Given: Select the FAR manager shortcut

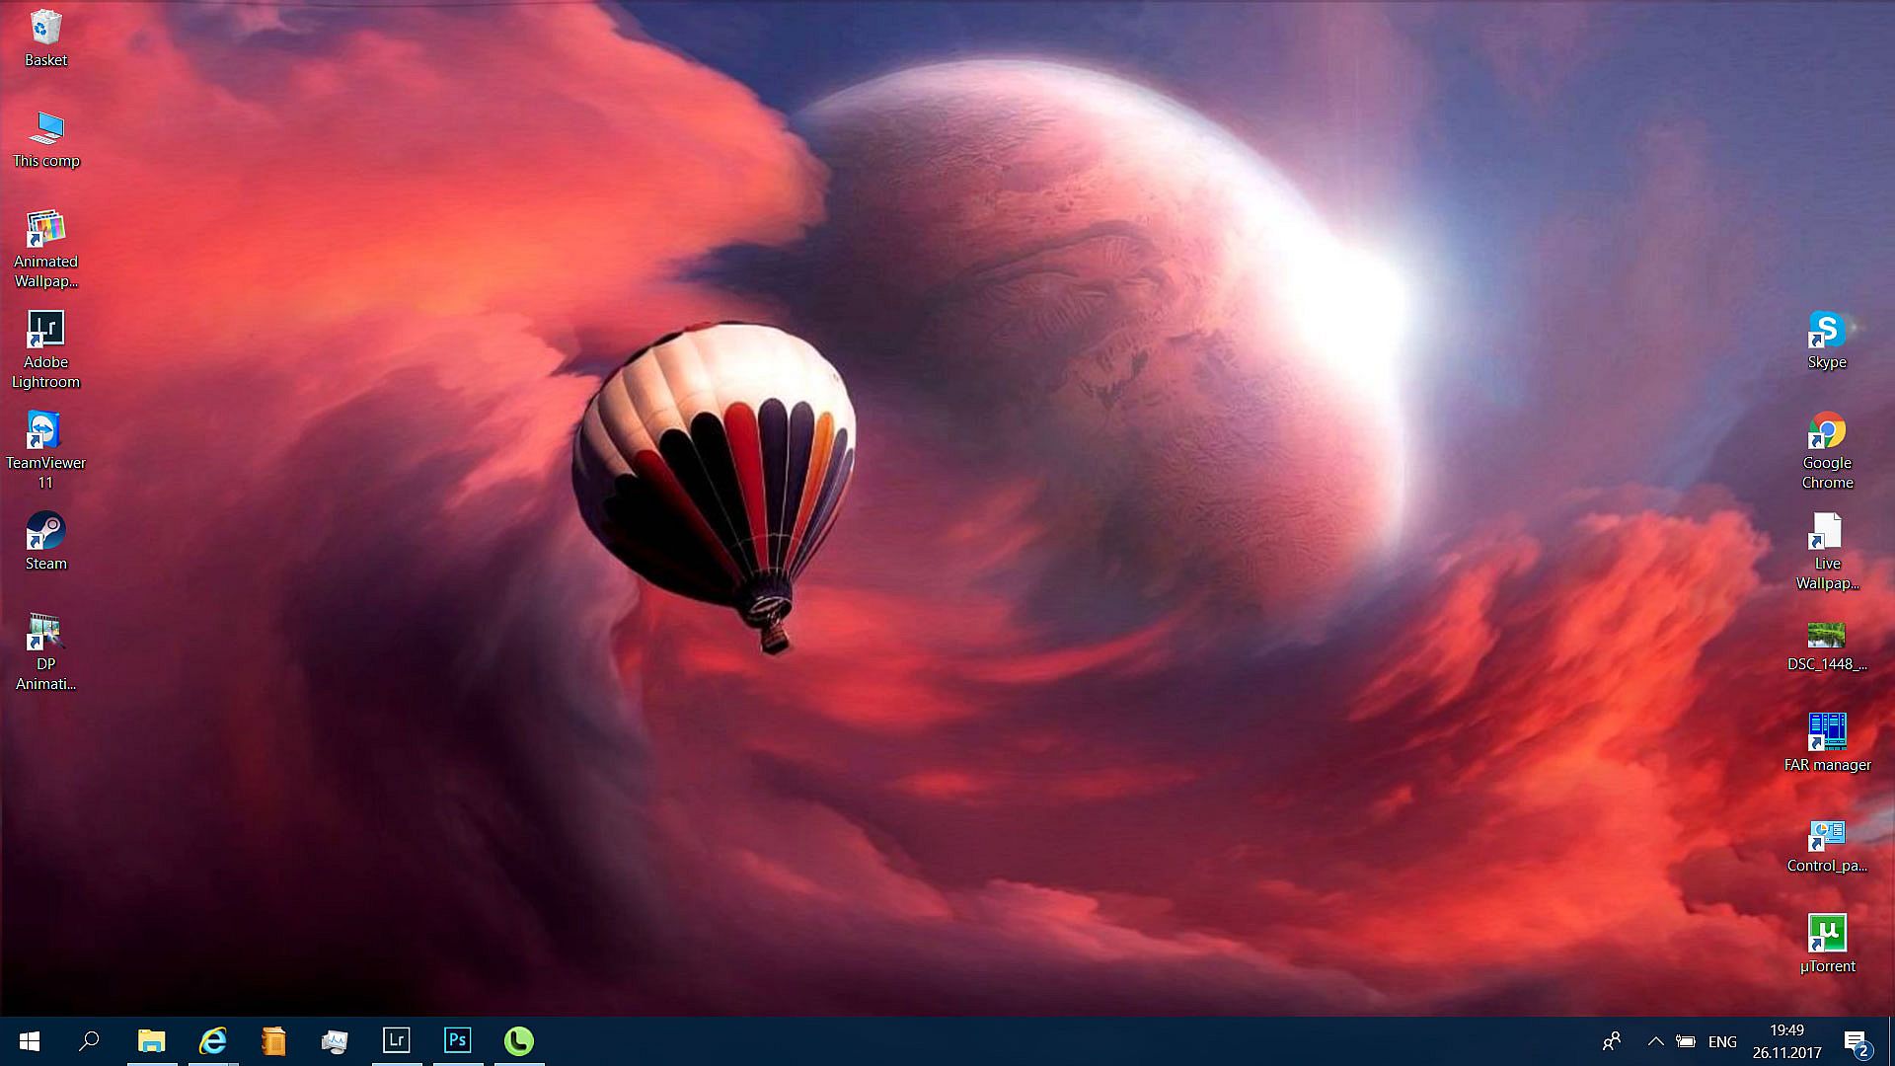Looking at the screenshot, I should pyautogui.click(x=1827, y=733).
